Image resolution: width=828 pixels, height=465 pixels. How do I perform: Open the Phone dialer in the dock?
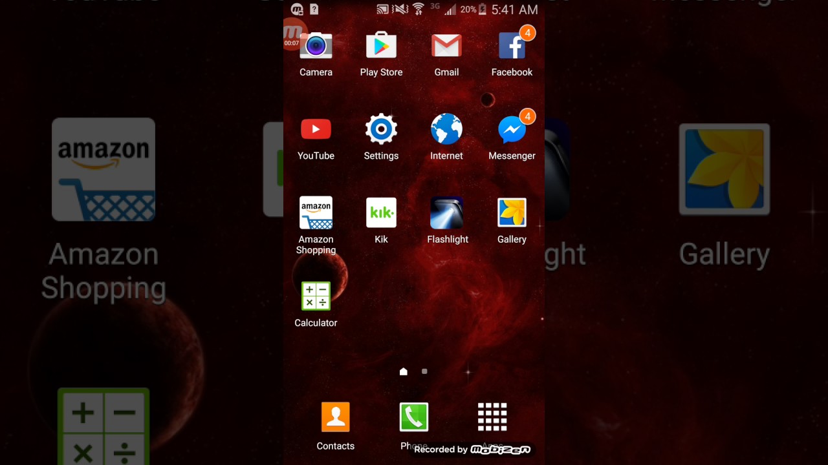(x=414, y=417)
